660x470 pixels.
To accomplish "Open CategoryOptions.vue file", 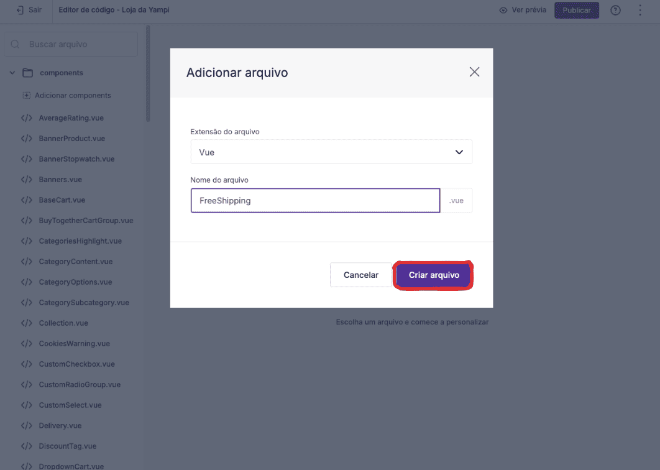I will tap(75, 282).
